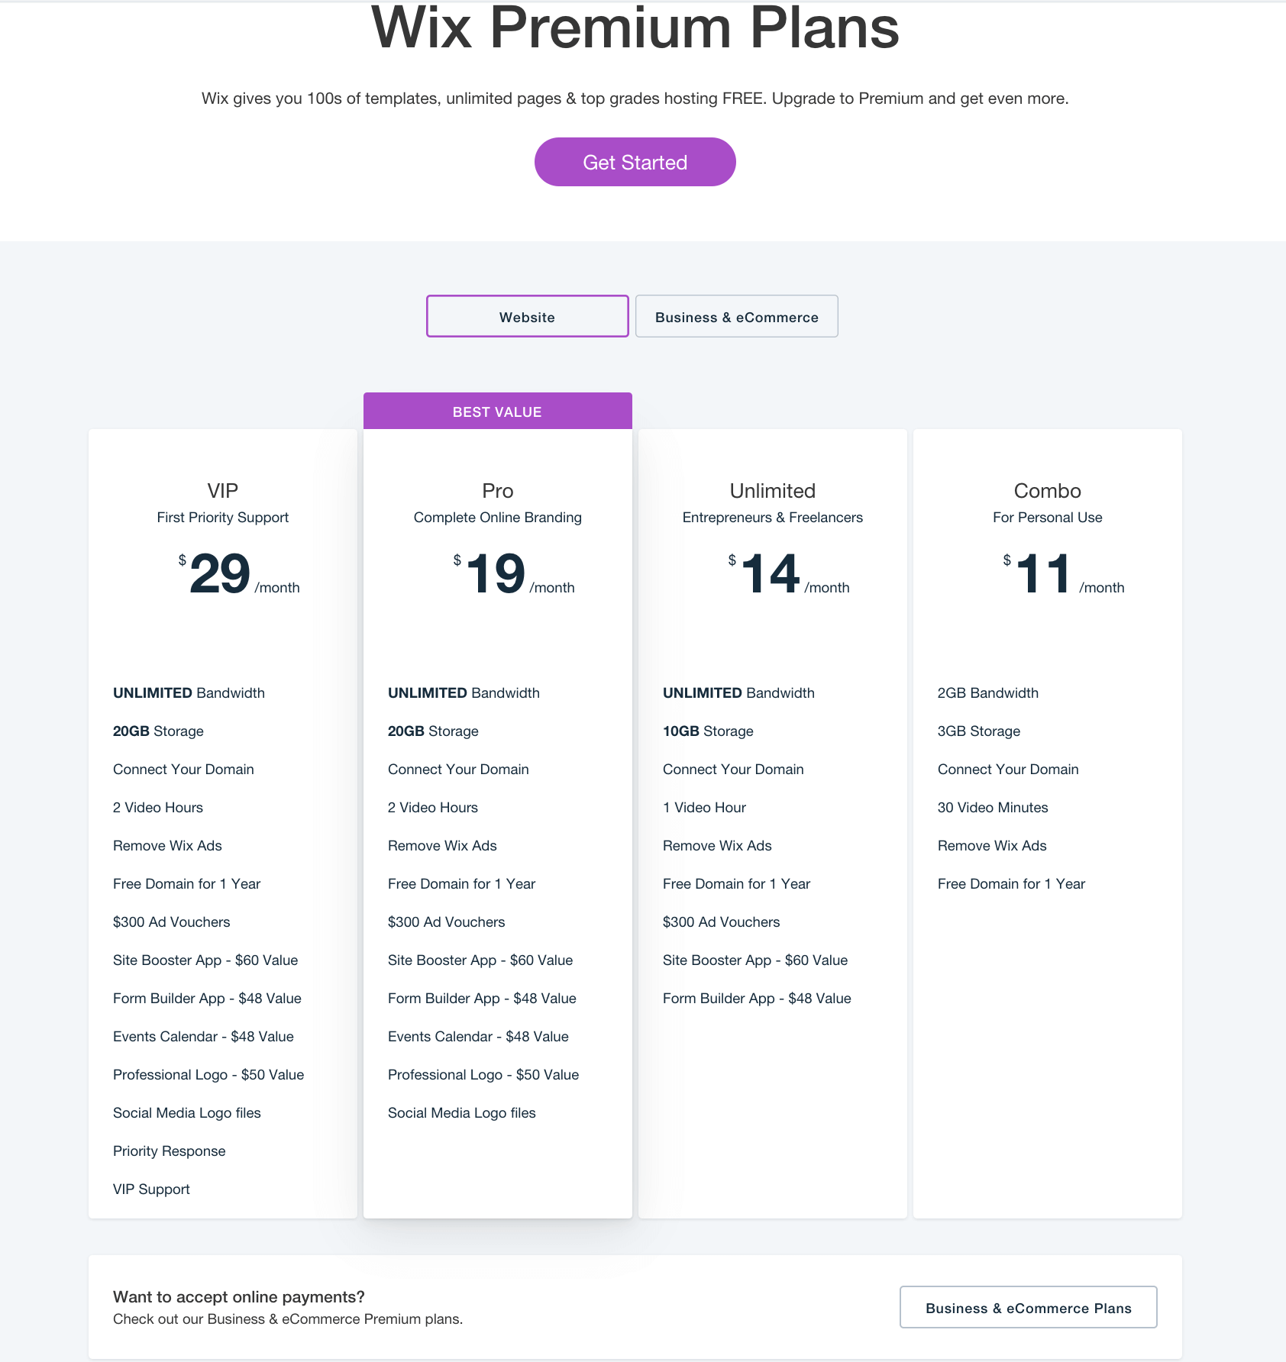Click 'Form Builder App' in VIP plan
This screenshot has width=1286, height=1362.
tap(207, 998)
